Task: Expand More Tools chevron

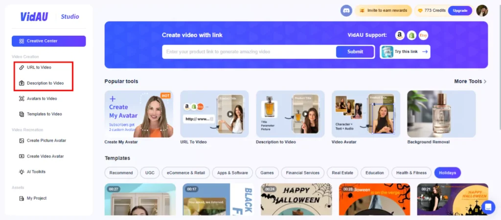Action: [485, 81]
